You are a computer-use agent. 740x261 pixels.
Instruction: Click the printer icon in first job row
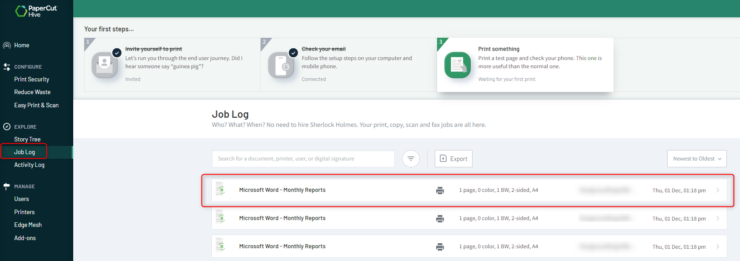(440, 191)
